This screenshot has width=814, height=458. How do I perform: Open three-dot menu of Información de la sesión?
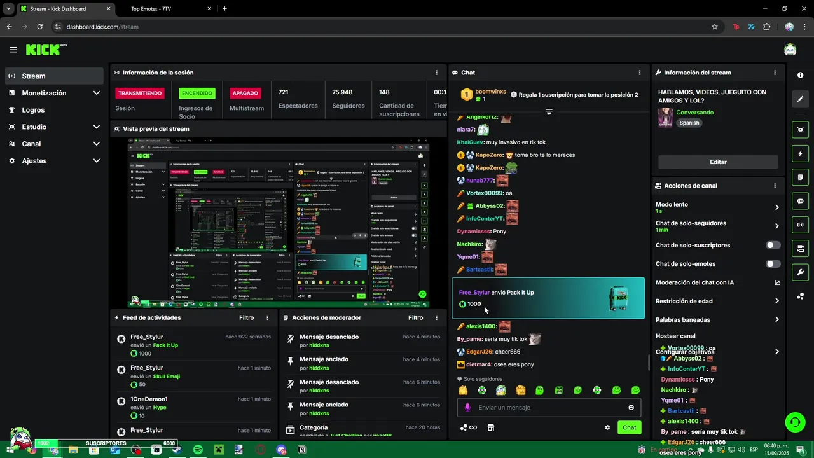coord(436,73)
